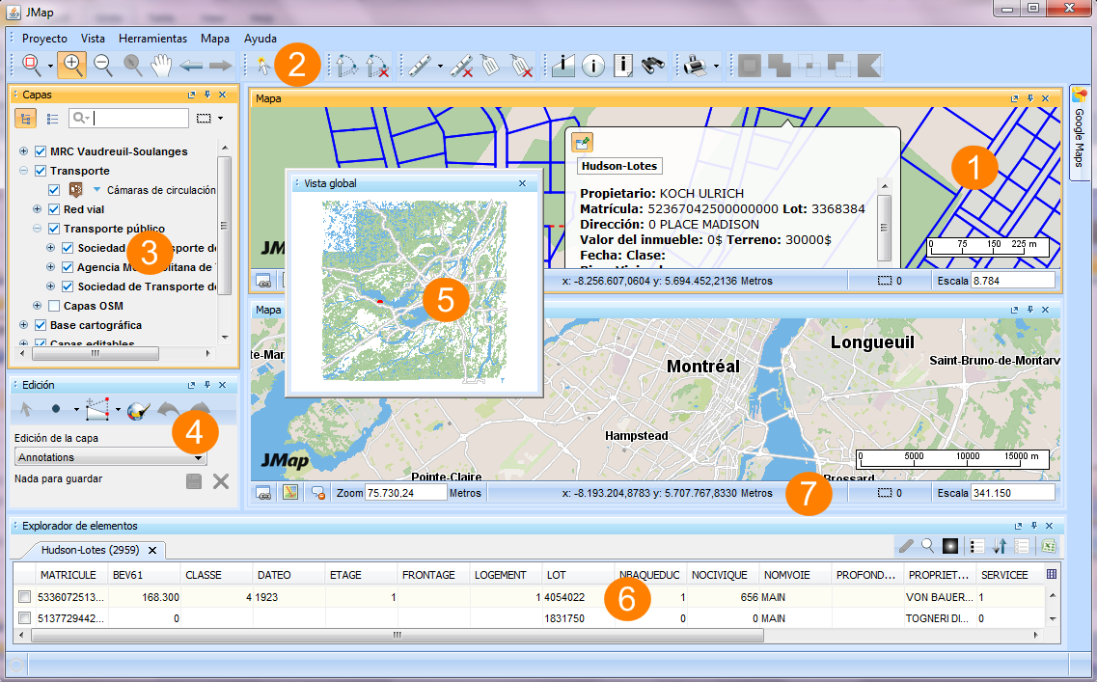
Task: Close the Hudson-Lotes tab
Action: 152,550
